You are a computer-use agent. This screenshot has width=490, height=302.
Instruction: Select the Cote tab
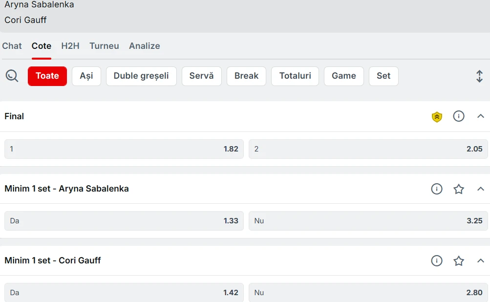pyautogui.click(x=41, y=46)
